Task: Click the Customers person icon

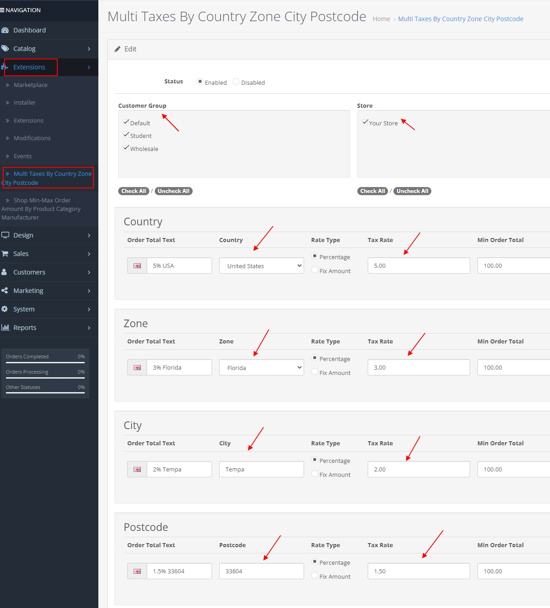Action: point(4,272)
